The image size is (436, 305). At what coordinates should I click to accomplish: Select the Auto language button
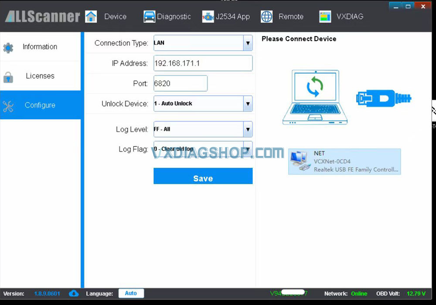coord(131,293)
